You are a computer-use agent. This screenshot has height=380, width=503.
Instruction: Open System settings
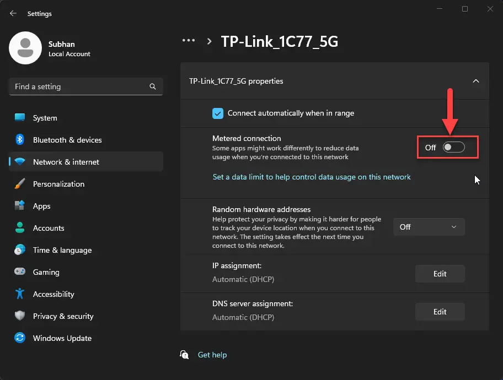pos(86,118)
